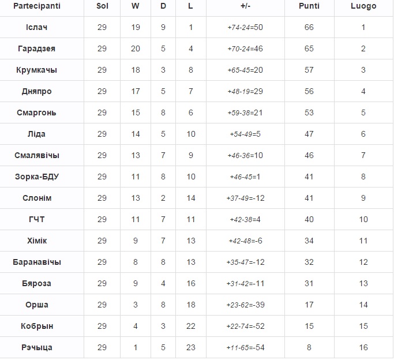Select the +/- column header
Screen dimensions: 394x360
[245, 6]
